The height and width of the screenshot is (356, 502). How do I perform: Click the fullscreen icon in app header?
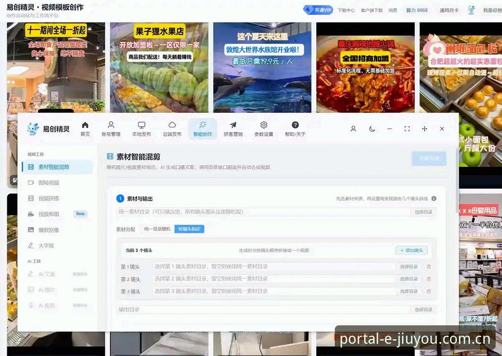click(x=407, y=129)
